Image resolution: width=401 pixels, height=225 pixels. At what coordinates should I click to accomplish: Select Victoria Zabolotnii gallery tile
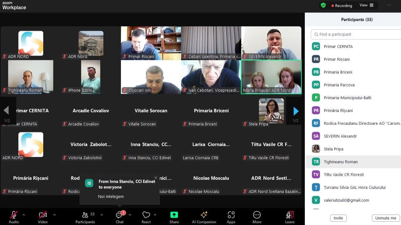click(x=91, y=144)
